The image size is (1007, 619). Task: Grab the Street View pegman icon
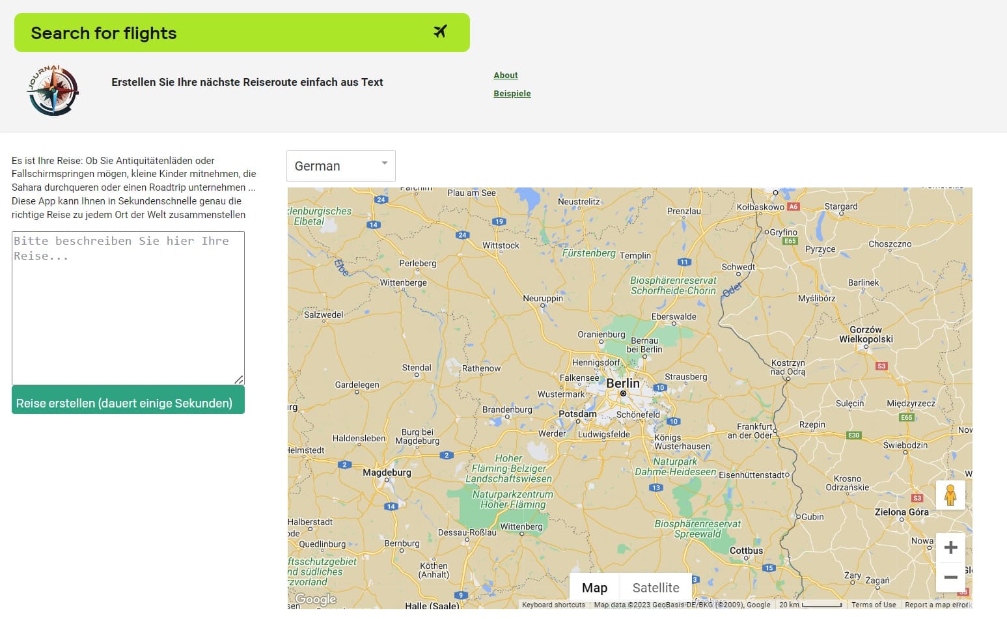[950, 495]
